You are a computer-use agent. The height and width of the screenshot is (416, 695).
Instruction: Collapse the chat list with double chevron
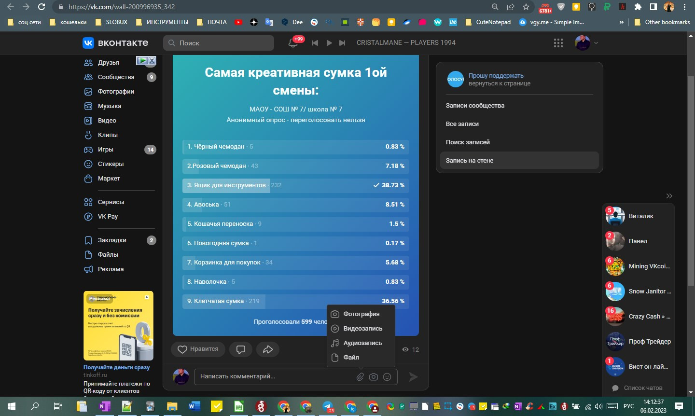(x=669, y=196)
